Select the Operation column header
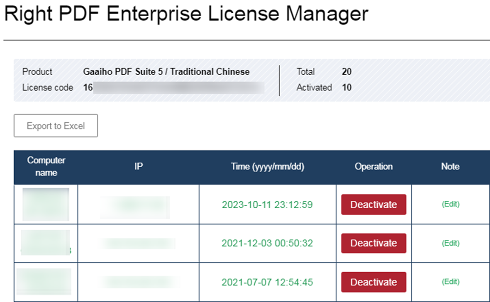The width and height of the screenshot is (490, 302). pyautogui.click(x=373, y=167)
